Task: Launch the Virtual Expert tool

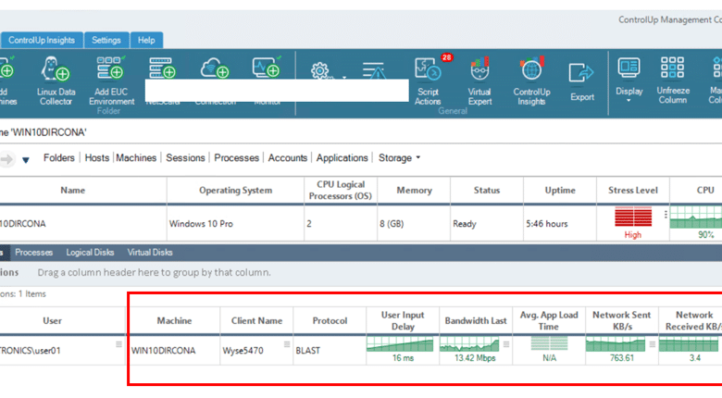Action: (x=479, y=81)
